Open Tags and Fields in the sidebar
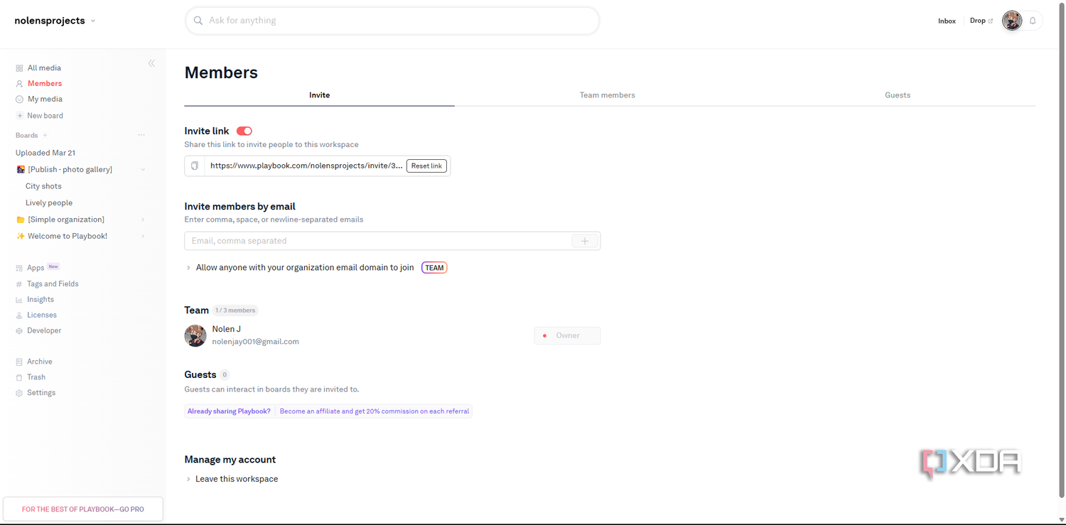Viewport: 1066px width, 525px height. point(53,284)
